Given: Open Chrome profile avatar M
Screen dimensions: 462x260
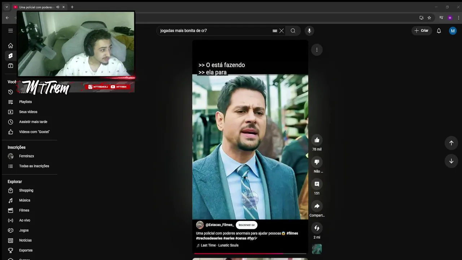Looking at the screenshot, I should pos(450,18).
